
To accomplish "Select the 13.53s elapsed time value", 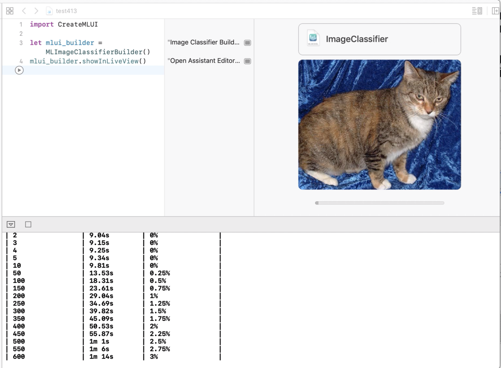I will click(x=101, y=273).
